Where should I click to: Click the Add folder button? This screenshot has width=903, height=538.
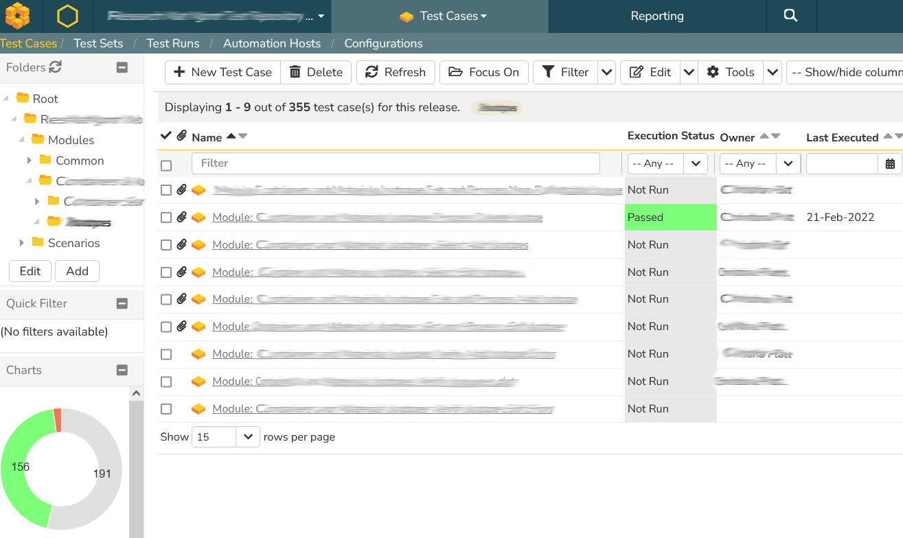pyautogui.click(x=77, y=271)
